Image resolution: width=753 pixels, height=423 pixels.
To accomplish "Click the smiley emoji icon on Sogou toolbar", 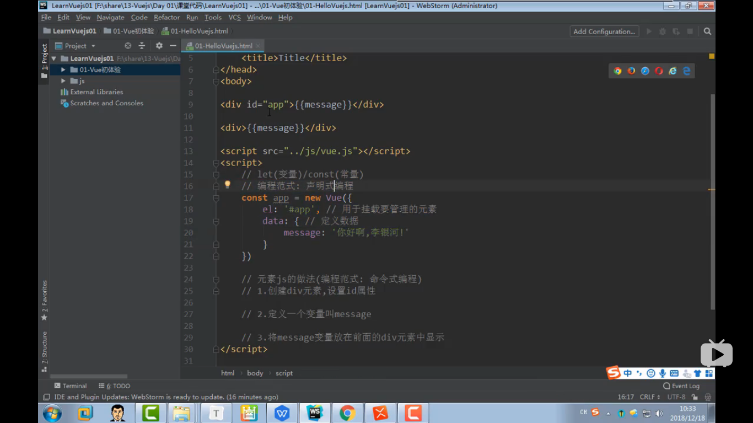I will click(651, 373).
